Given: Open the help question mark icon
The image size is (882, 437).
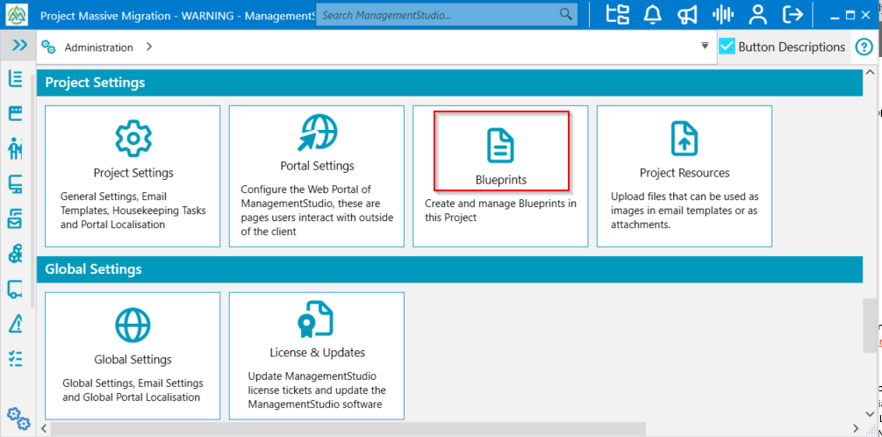Looking at the screenshot, I should (864, 47).
